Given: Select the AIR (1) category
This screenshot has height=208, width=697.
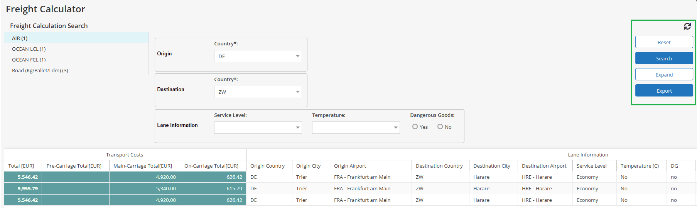Looking at the screenshot, I should [x=76, y=38].
